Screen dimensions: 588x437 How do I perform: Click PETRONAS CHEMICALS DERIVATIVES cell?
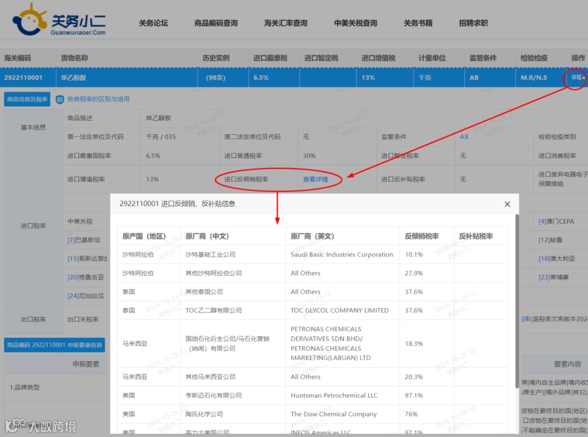[x=330, y=343]
